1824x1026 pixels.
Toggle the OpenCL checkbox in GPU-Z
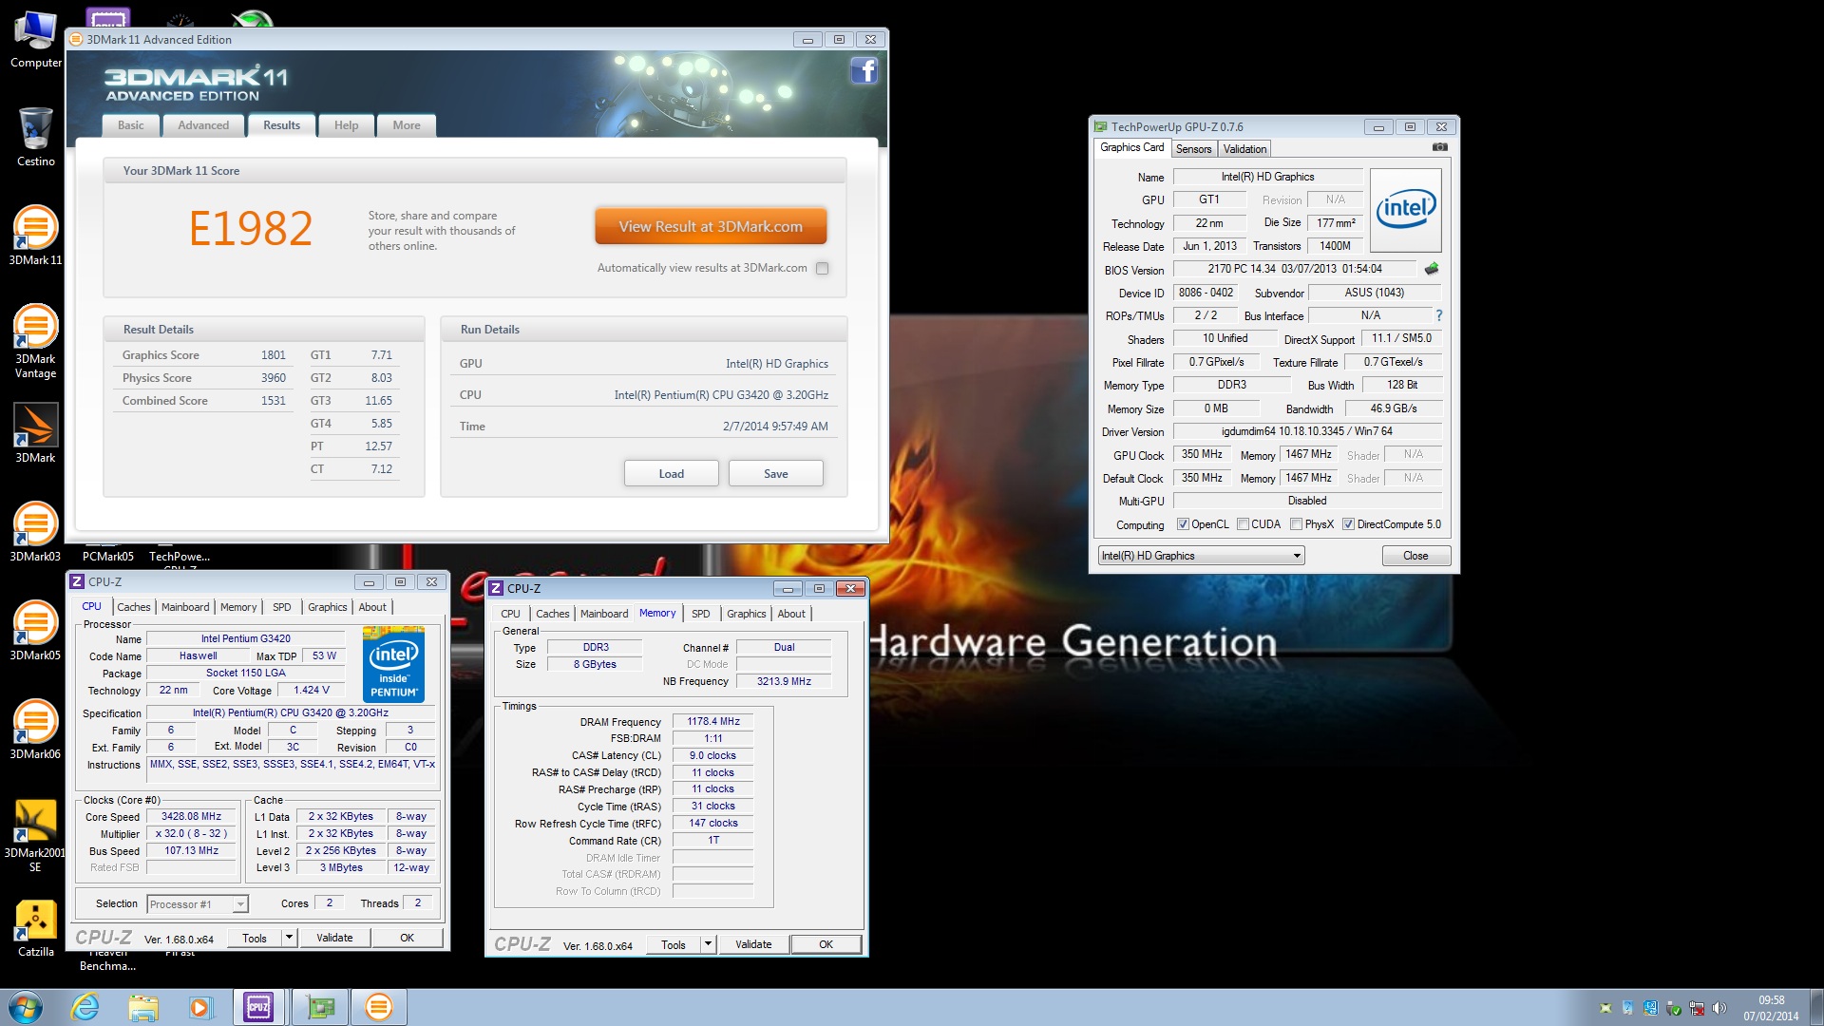point(1183,524)
